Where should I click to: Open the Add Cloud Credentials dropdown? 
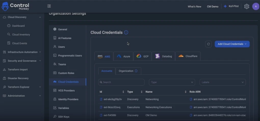click(232, 44)
